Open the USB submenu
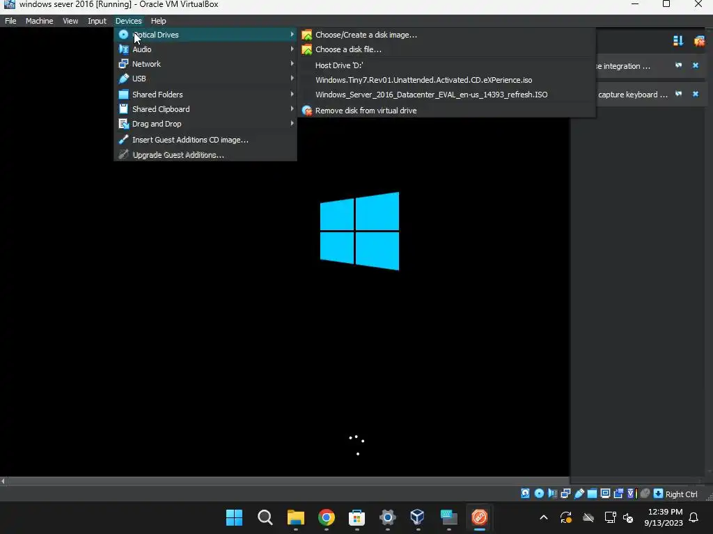Image resolution: width=713 pixels, height=534 pixels. coord(205,78)
